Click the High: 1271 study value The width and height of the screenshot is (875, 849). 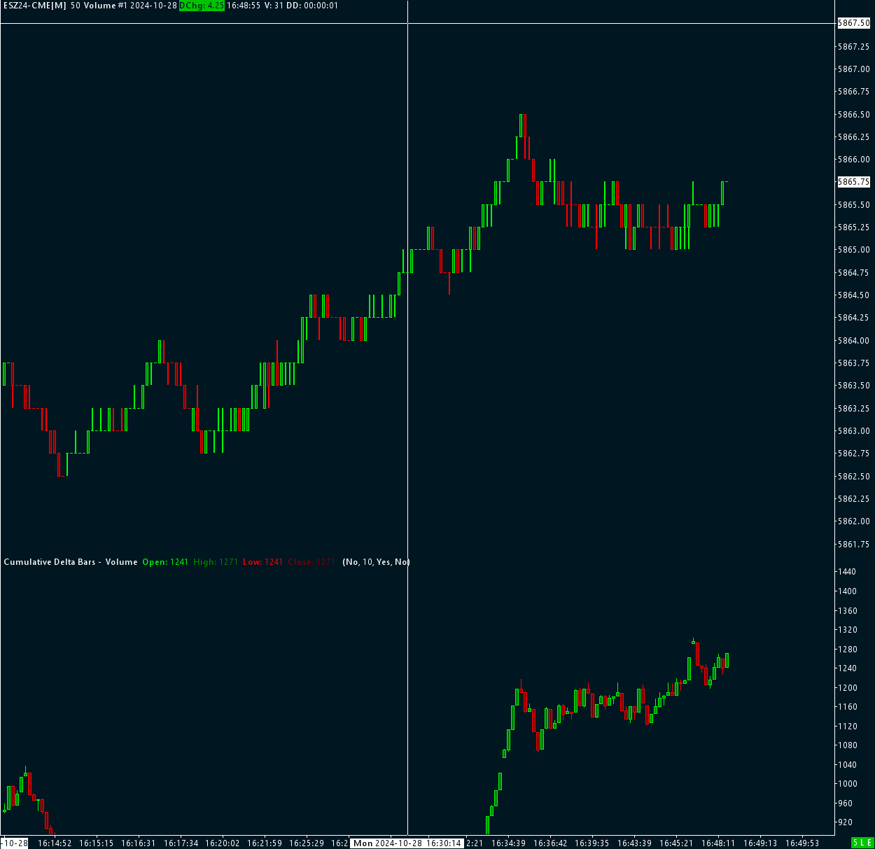click(216, 562)
